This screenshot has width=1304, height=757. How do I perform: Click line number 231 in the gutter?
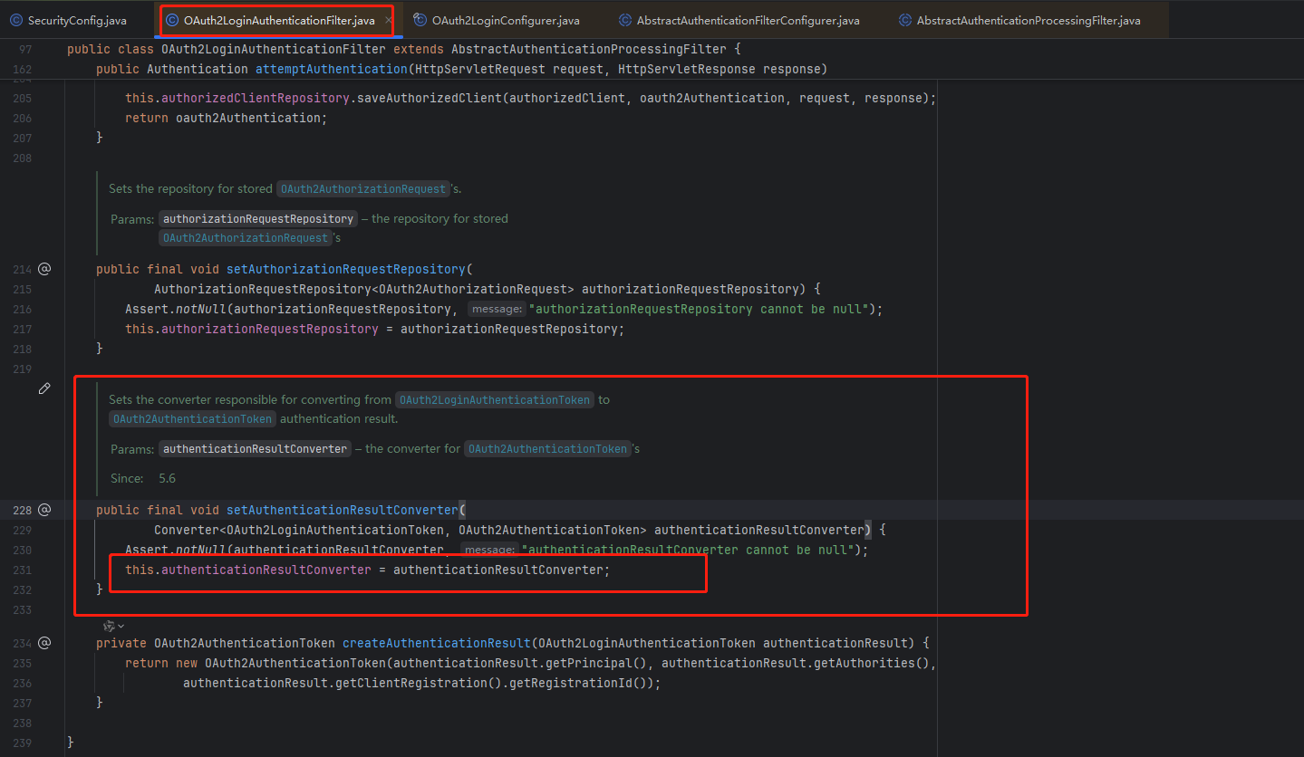[x=22, y=570]
